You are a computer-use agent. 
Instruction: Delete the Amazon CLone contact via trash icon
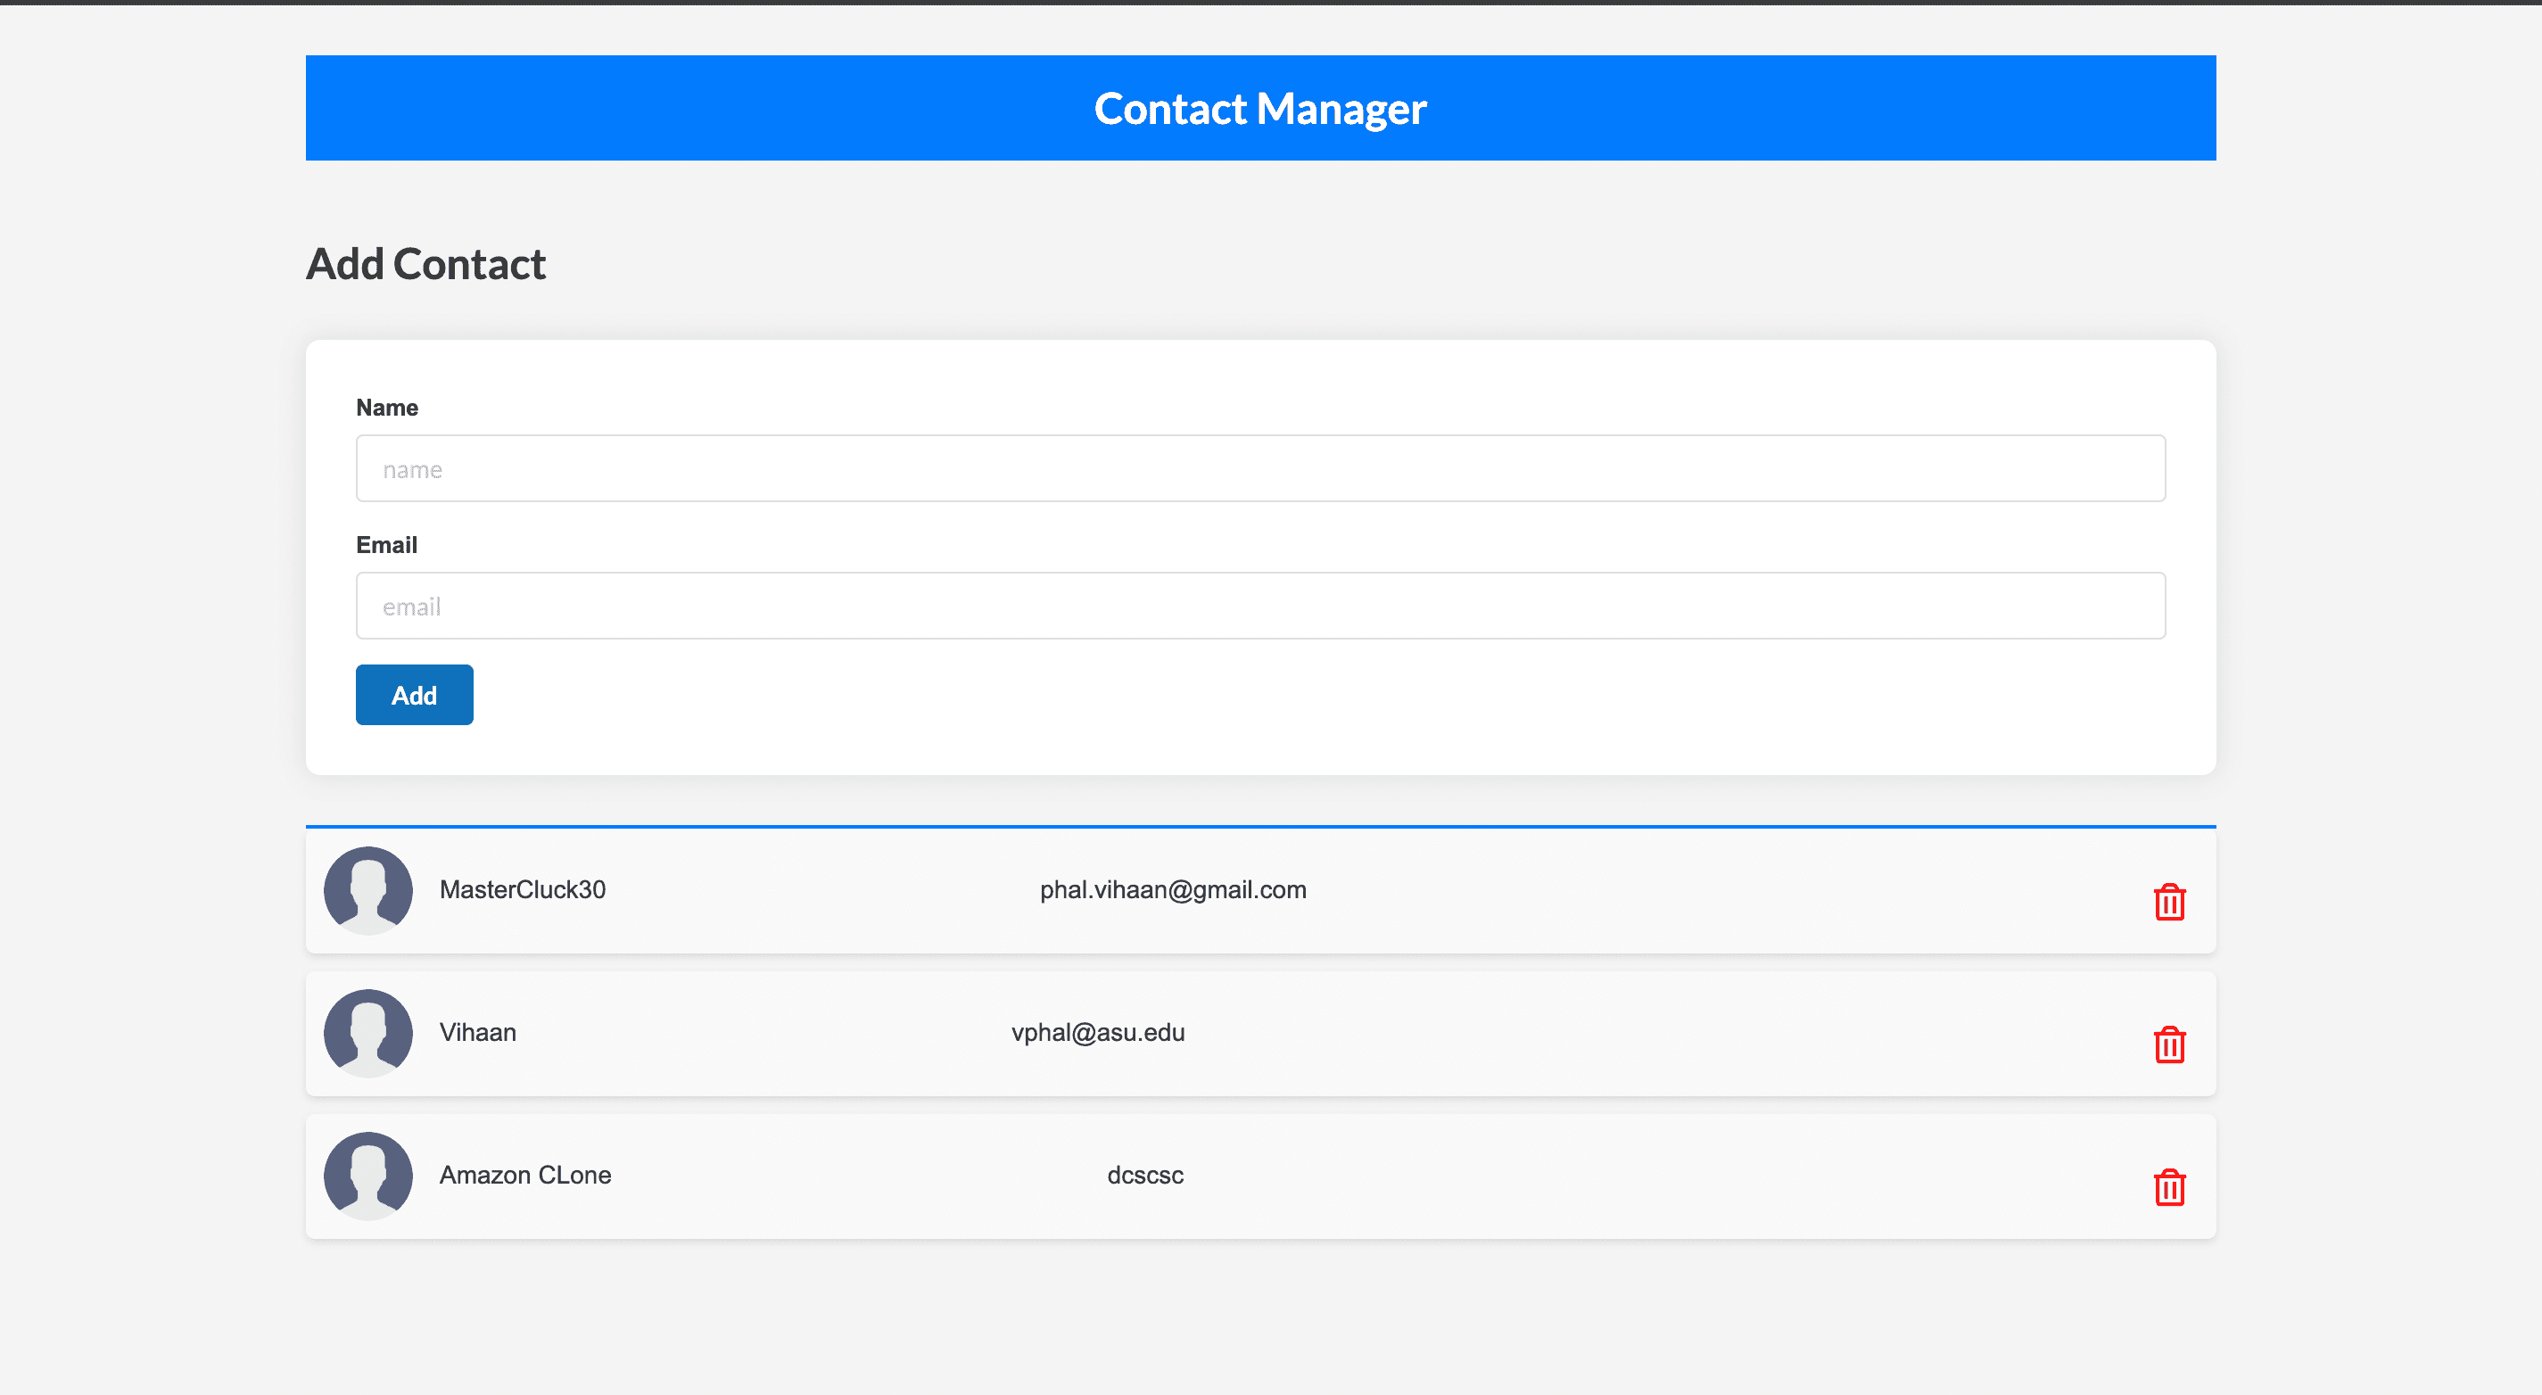point(2167,1187)
